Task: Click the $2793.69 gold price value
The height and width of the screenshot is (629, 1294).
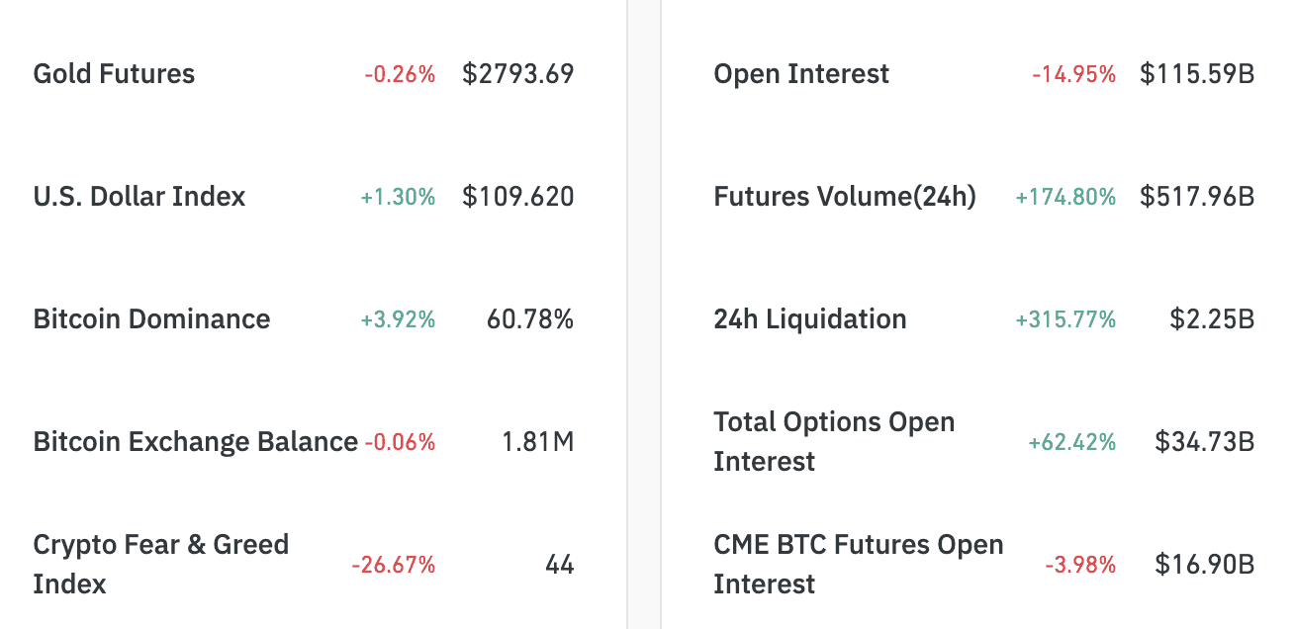Action: point(517,74)
